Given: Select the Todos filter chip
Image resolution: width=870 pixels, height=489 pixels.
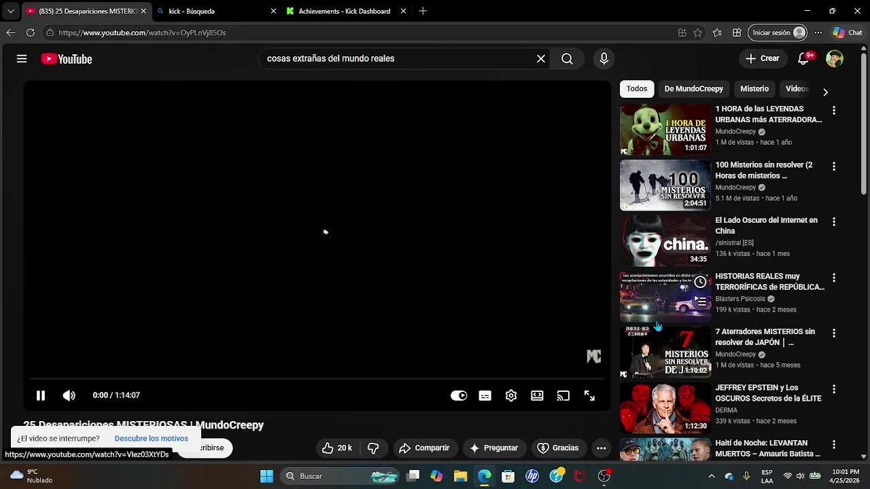Looking at the screenshot, I should 637,89.
